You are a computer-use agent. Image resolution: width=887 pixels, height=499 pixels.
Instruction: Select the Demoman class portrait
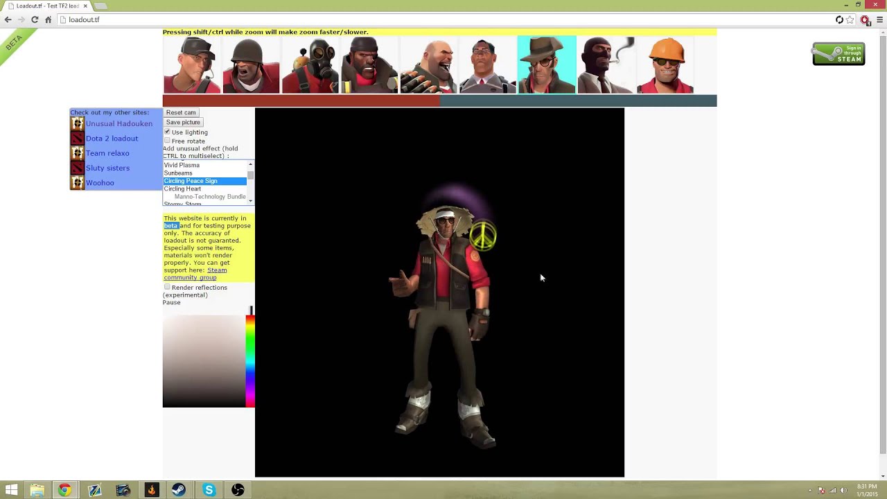(x=369, y=65)
